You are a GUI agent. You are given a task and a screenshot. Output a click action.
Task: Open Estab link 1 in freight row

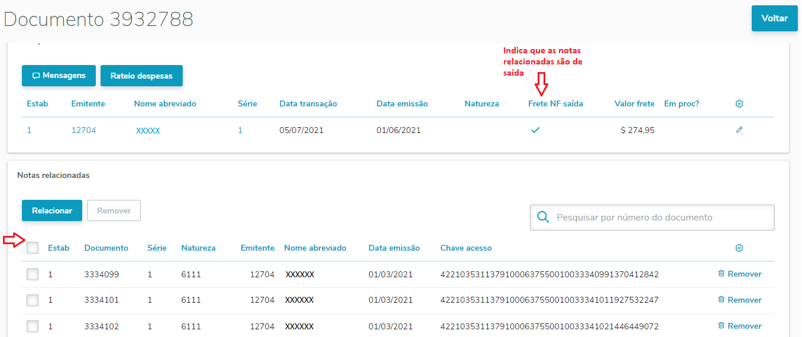29,130
